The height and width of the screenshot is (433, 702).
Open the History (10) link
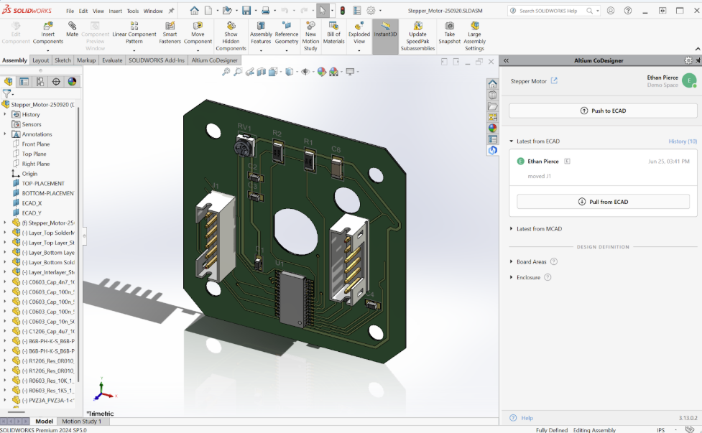[x=682, y=141]
